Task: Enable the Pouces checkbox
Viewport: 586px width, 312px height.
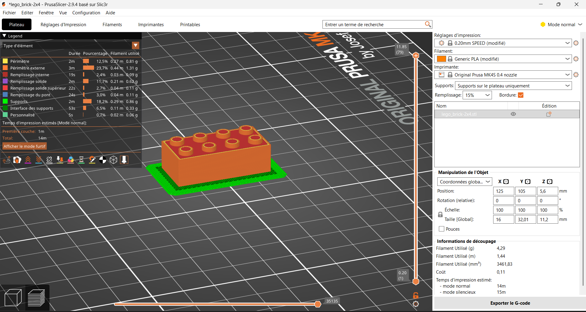Action: (x=442, y=229)
